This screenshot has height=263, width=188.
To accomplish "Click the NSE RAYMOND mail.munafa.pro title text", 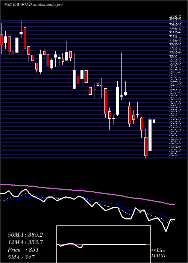I will click(x=33, y=5).
